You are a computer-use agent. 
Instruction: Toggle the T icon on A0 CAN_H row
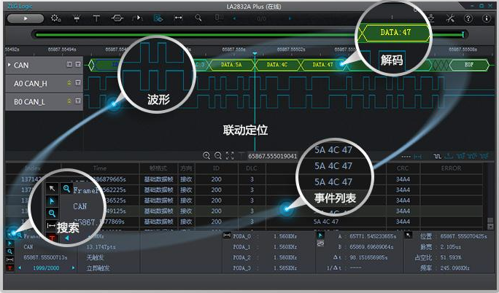click(77, 83)
